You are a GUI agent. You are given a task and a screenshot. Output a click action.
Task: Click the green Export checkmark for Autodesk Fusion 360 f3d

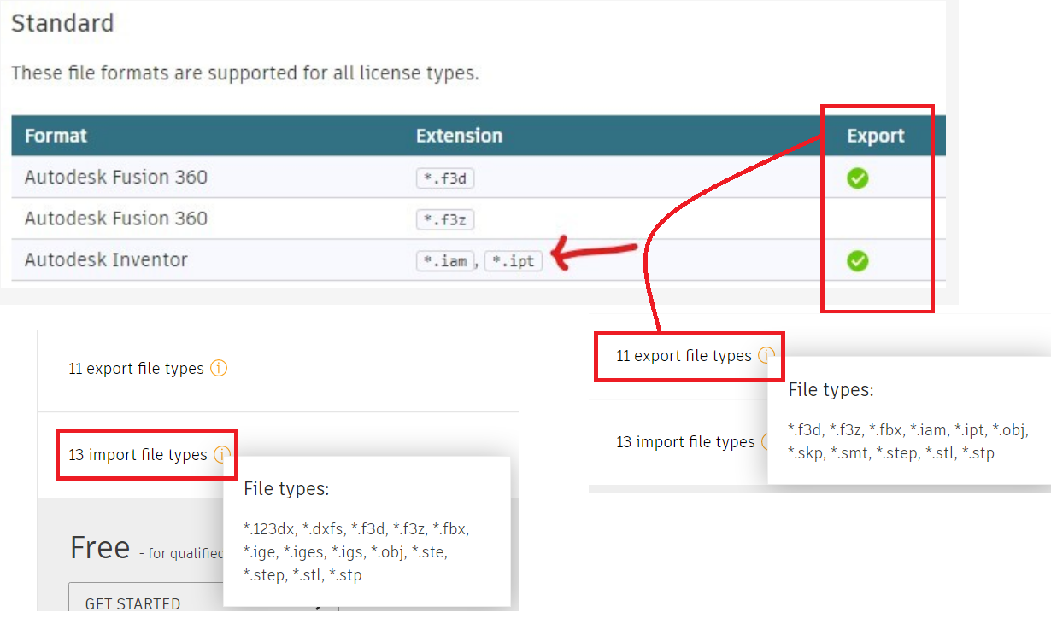[858, 178]
